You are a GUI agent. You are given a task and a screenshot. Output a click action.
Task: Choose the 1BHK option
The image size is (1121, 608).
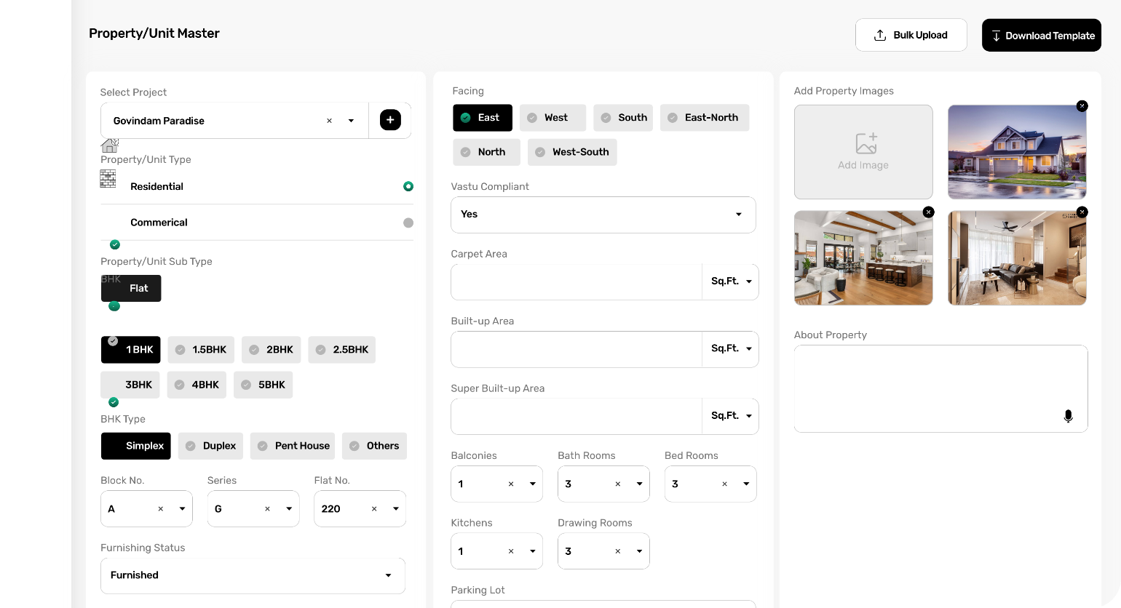click(x=131, y=350)
